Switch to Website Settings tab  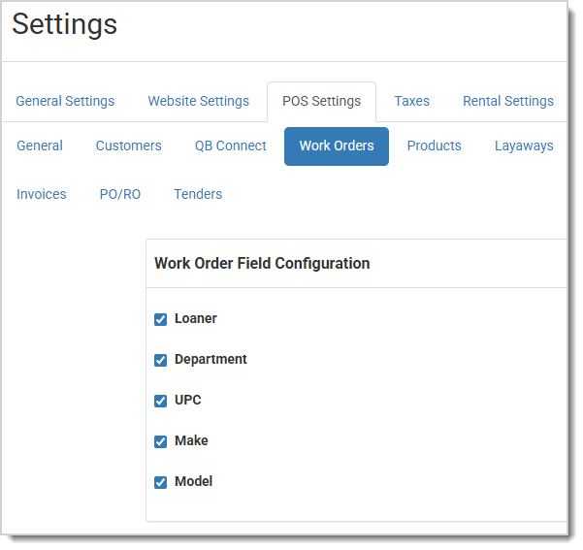click(199, 101)
